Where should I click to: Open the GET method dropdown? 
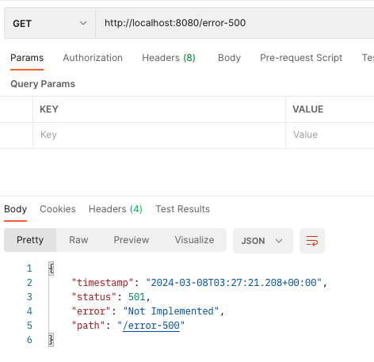[50, 23]
